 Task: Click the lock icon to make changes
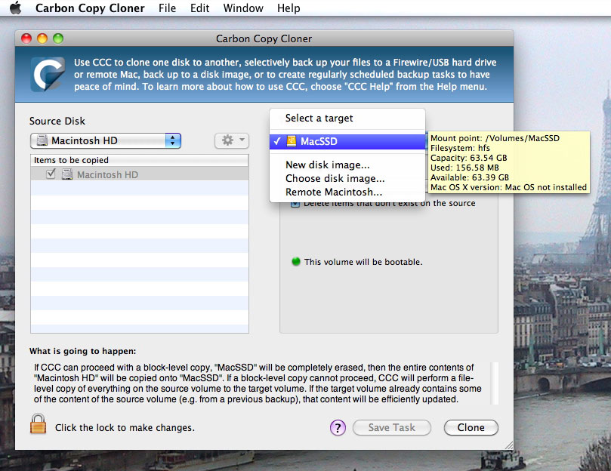coord(39,424)
